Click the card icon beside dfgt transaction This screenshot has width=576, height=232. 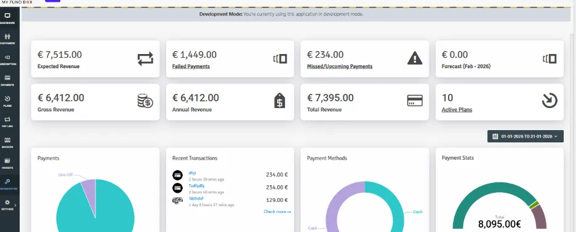click(177, 175)
